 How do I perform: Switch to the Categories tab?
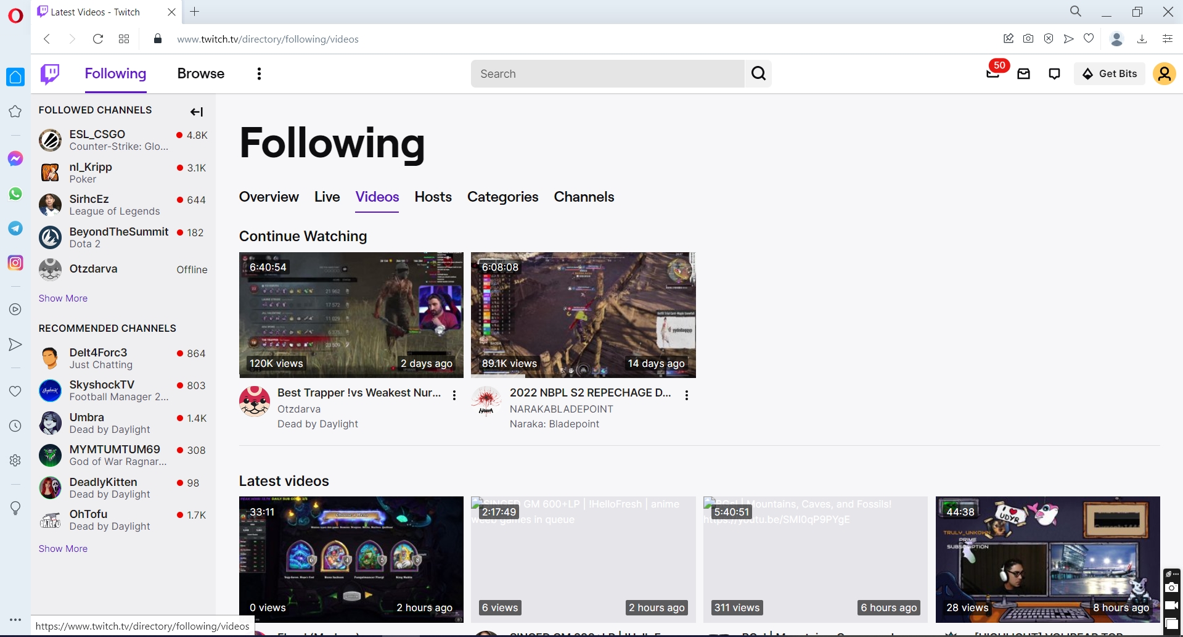(x=502, y=197)
